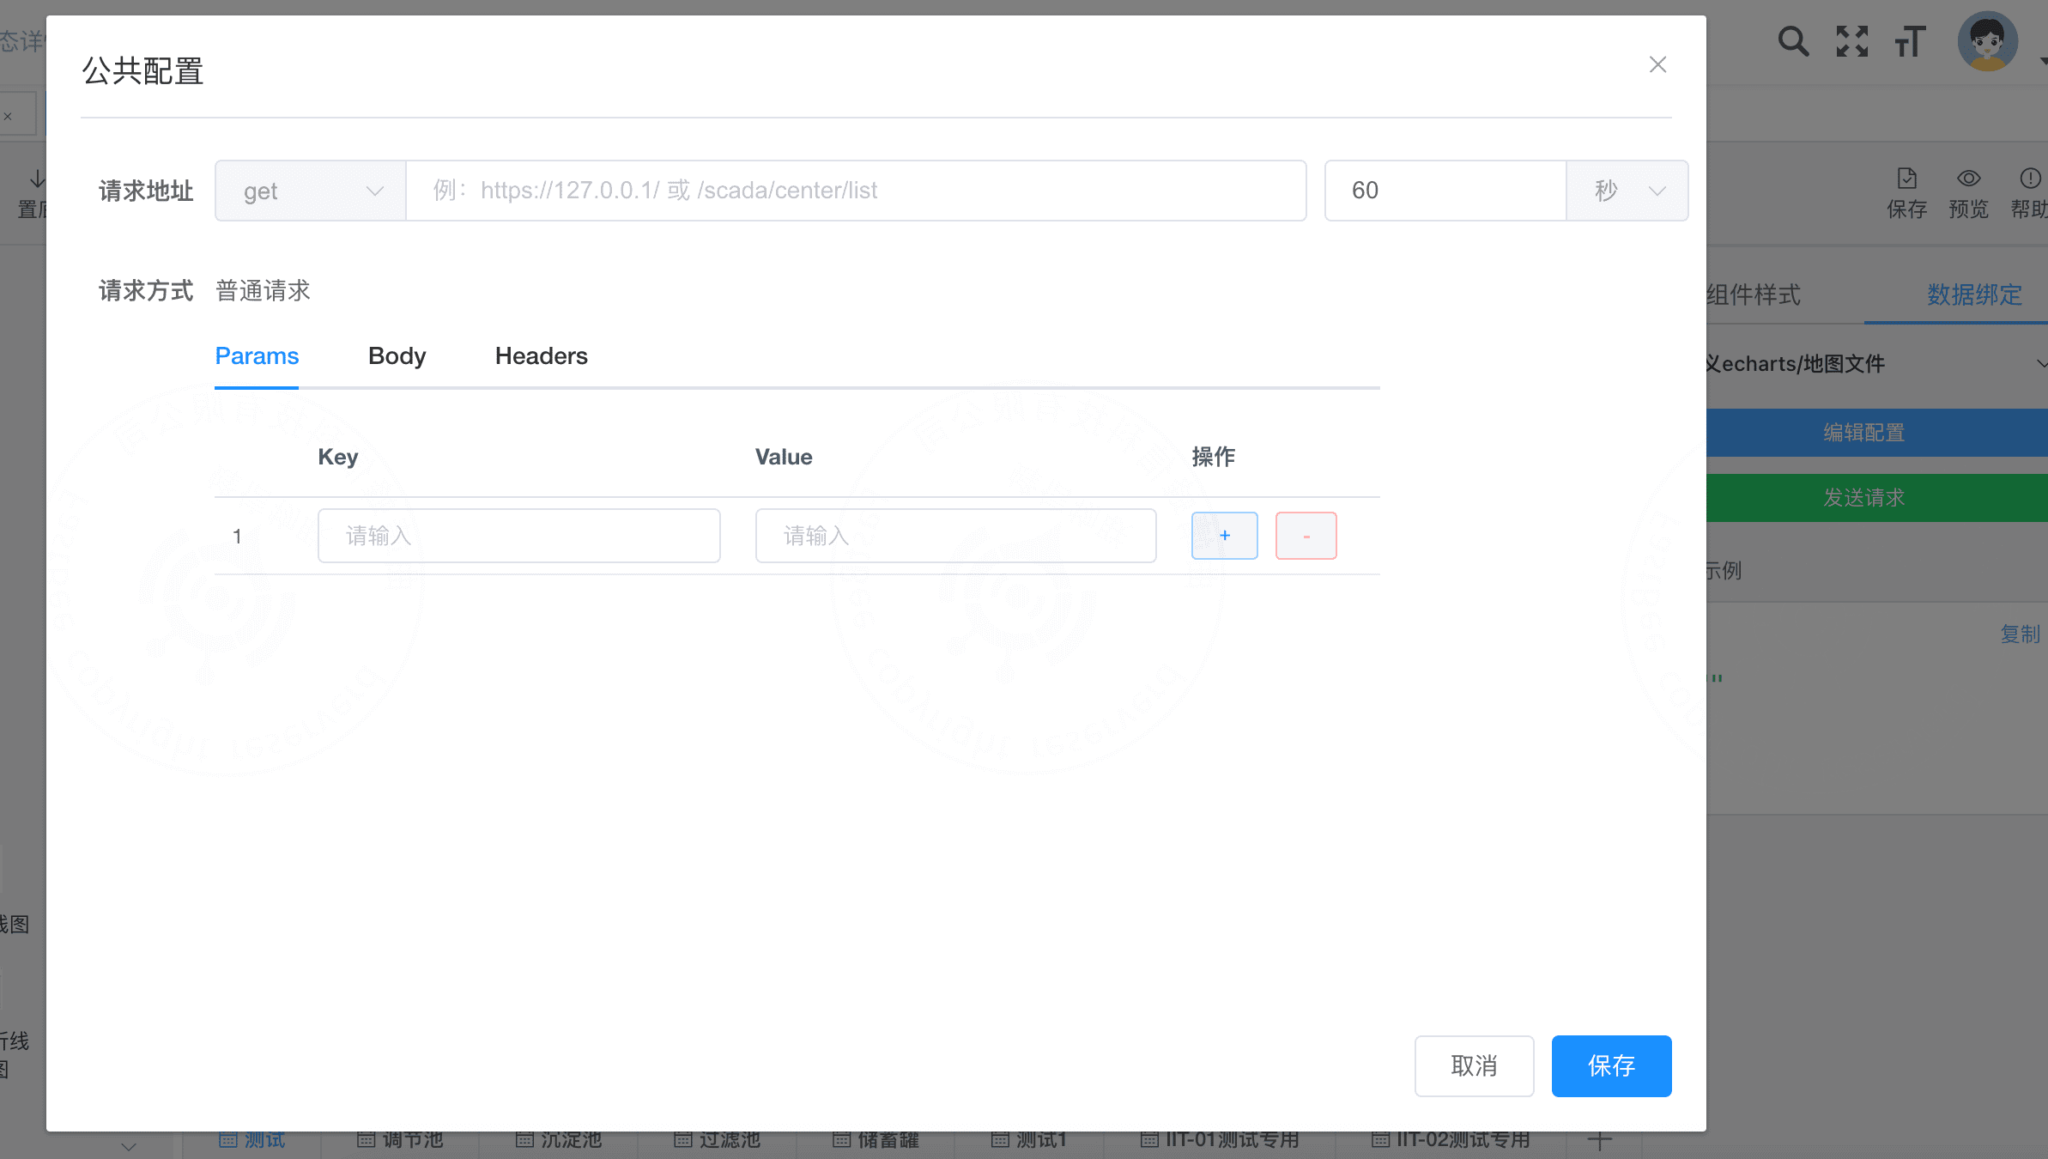This screenshot has width=2048, height=1159.
Task: Switch to the 组件样式 tab
Action: (1753, 294)
